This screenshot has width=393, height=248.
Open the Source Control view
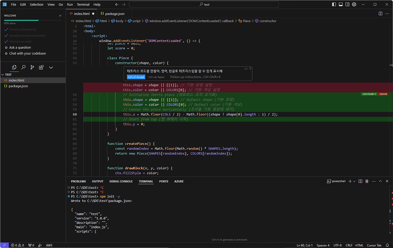[x=32, y=68]
